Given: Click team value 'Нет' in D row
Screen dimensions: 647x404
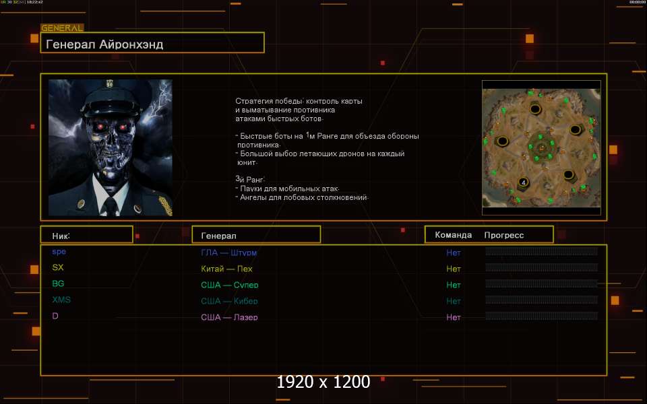Looking at the screenshot, I should point(453,317).
